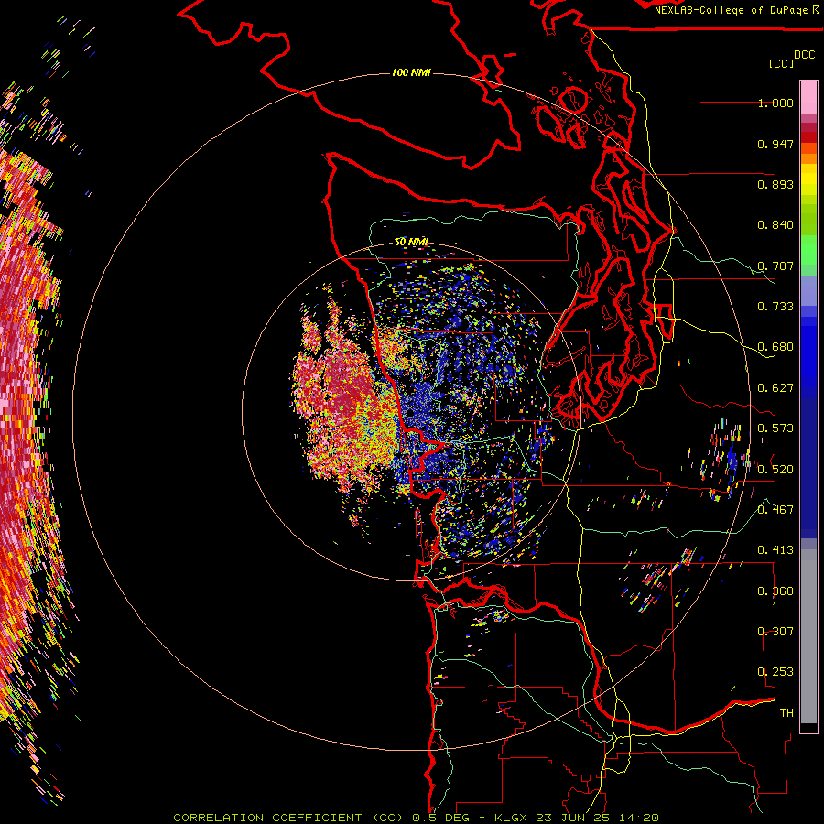This screenshot has height=824, width=824.
Task: Pick the light pink swatch at top of color bar
Action: point(808,97)
